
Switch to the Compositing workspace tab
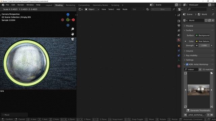[x=84, y=5]
